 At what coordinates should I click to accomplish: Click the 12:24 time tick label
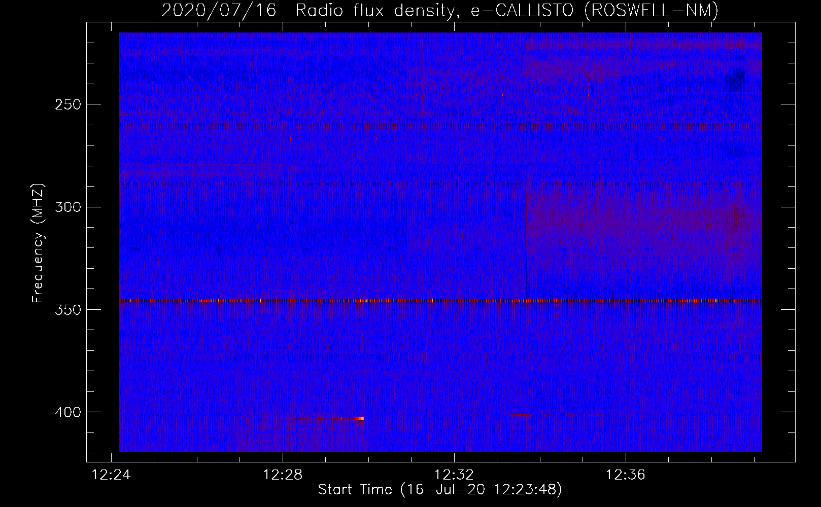coord(111,475)
